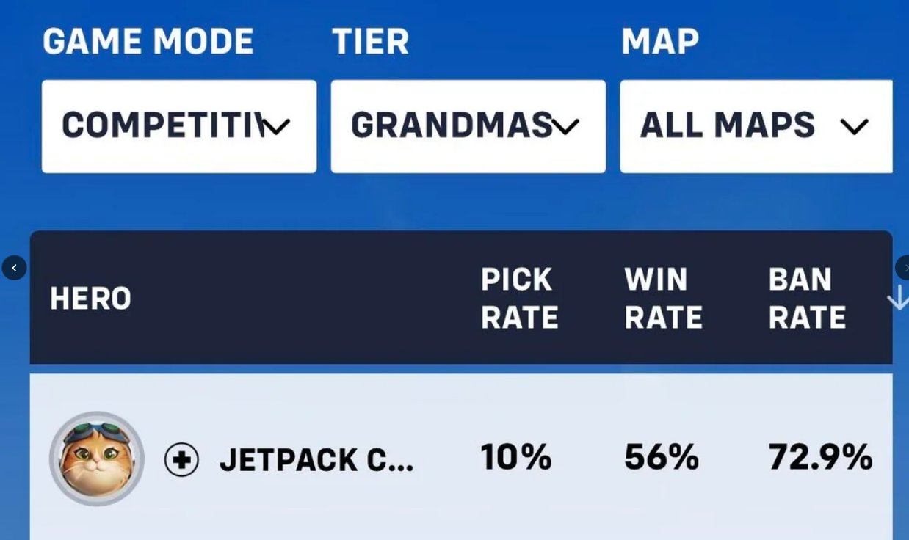
Task: Go to previous slide with left arrow
Action: 14,268
